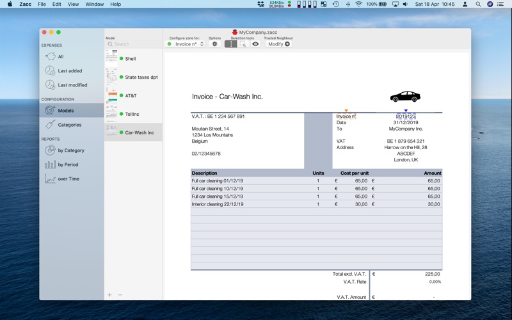Click Full car cleaning 01/12/19 row
This screenshot has height=320, width=512.
[x=316, y=180]
